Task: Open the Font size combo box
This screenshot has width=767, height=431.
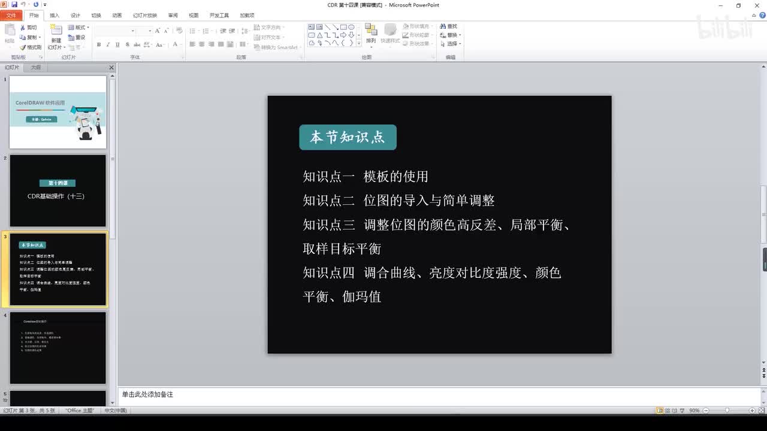Action: pos(145,31)
